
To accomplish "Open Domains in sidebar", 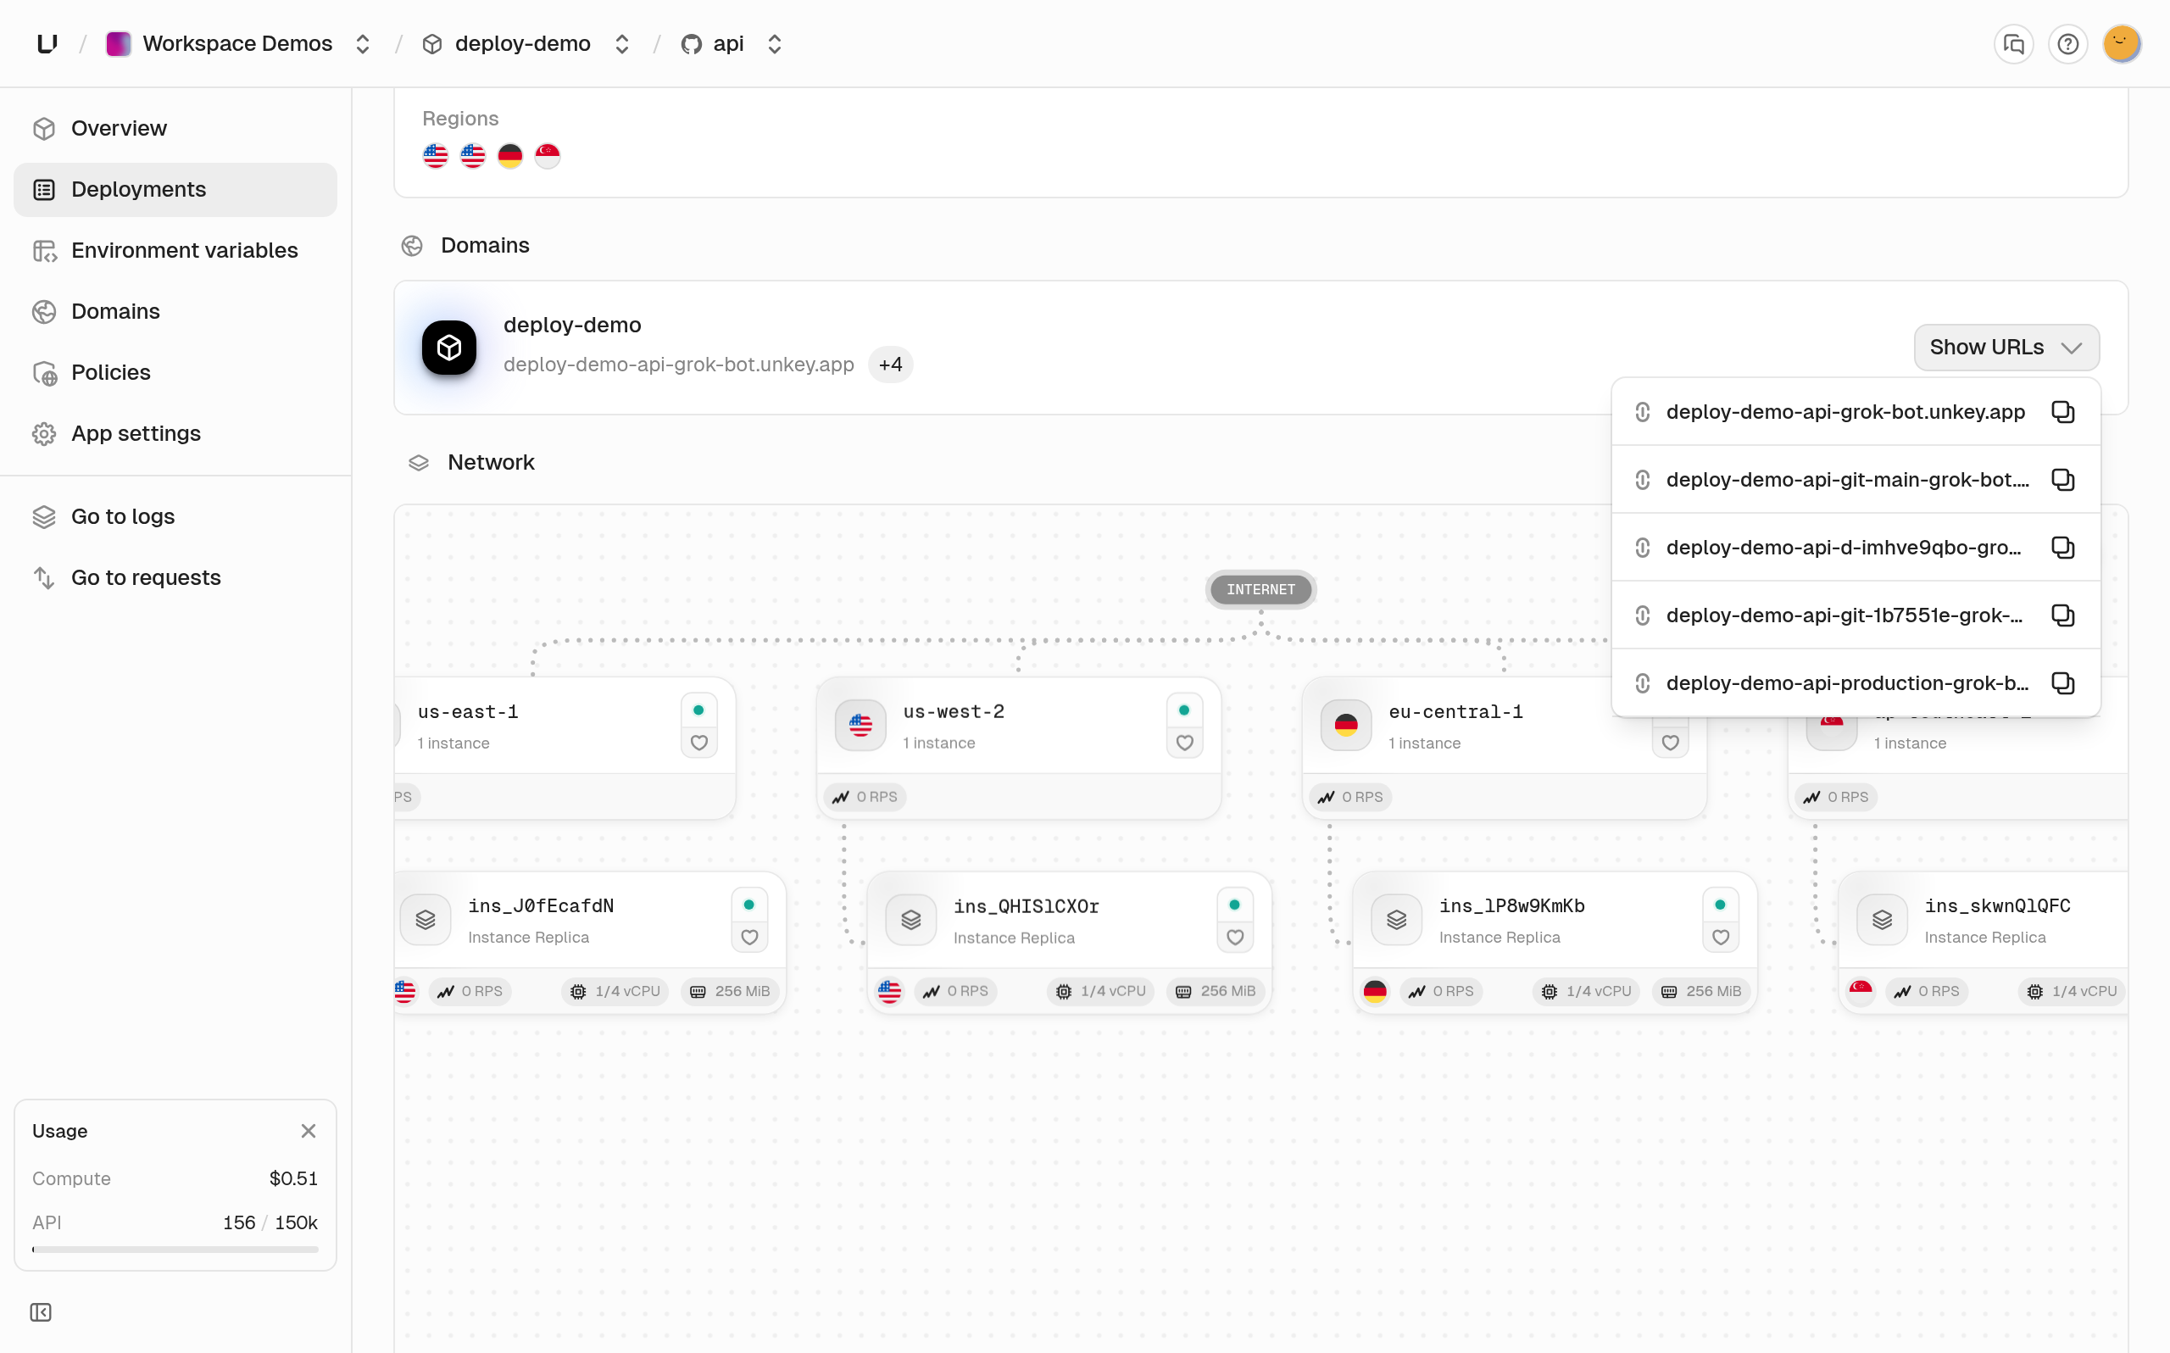I will click(175, 311).
